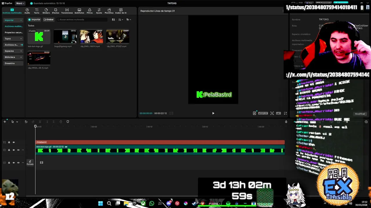The width and height of the screenshot is (371, 208).
Task: Click the delete trash icon in timeline toolbar
Action: 61,122
